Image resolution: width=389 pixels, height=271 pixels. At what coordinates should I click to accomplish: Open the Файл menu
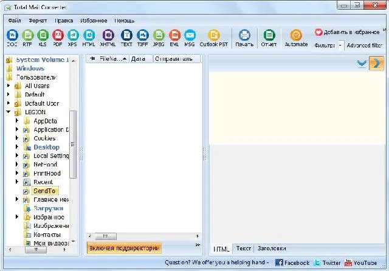click(x=15, y=21)
